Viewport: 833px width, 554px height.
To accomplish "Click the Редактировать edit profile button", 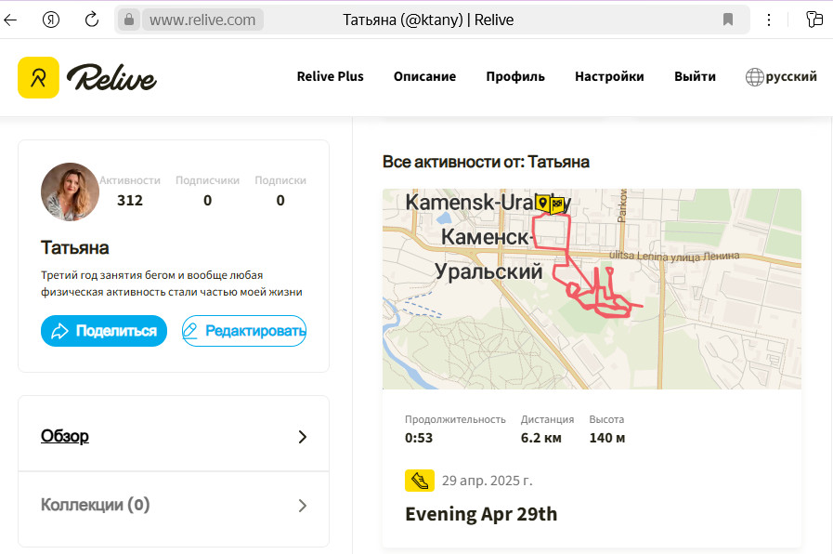I will point(244,331).
